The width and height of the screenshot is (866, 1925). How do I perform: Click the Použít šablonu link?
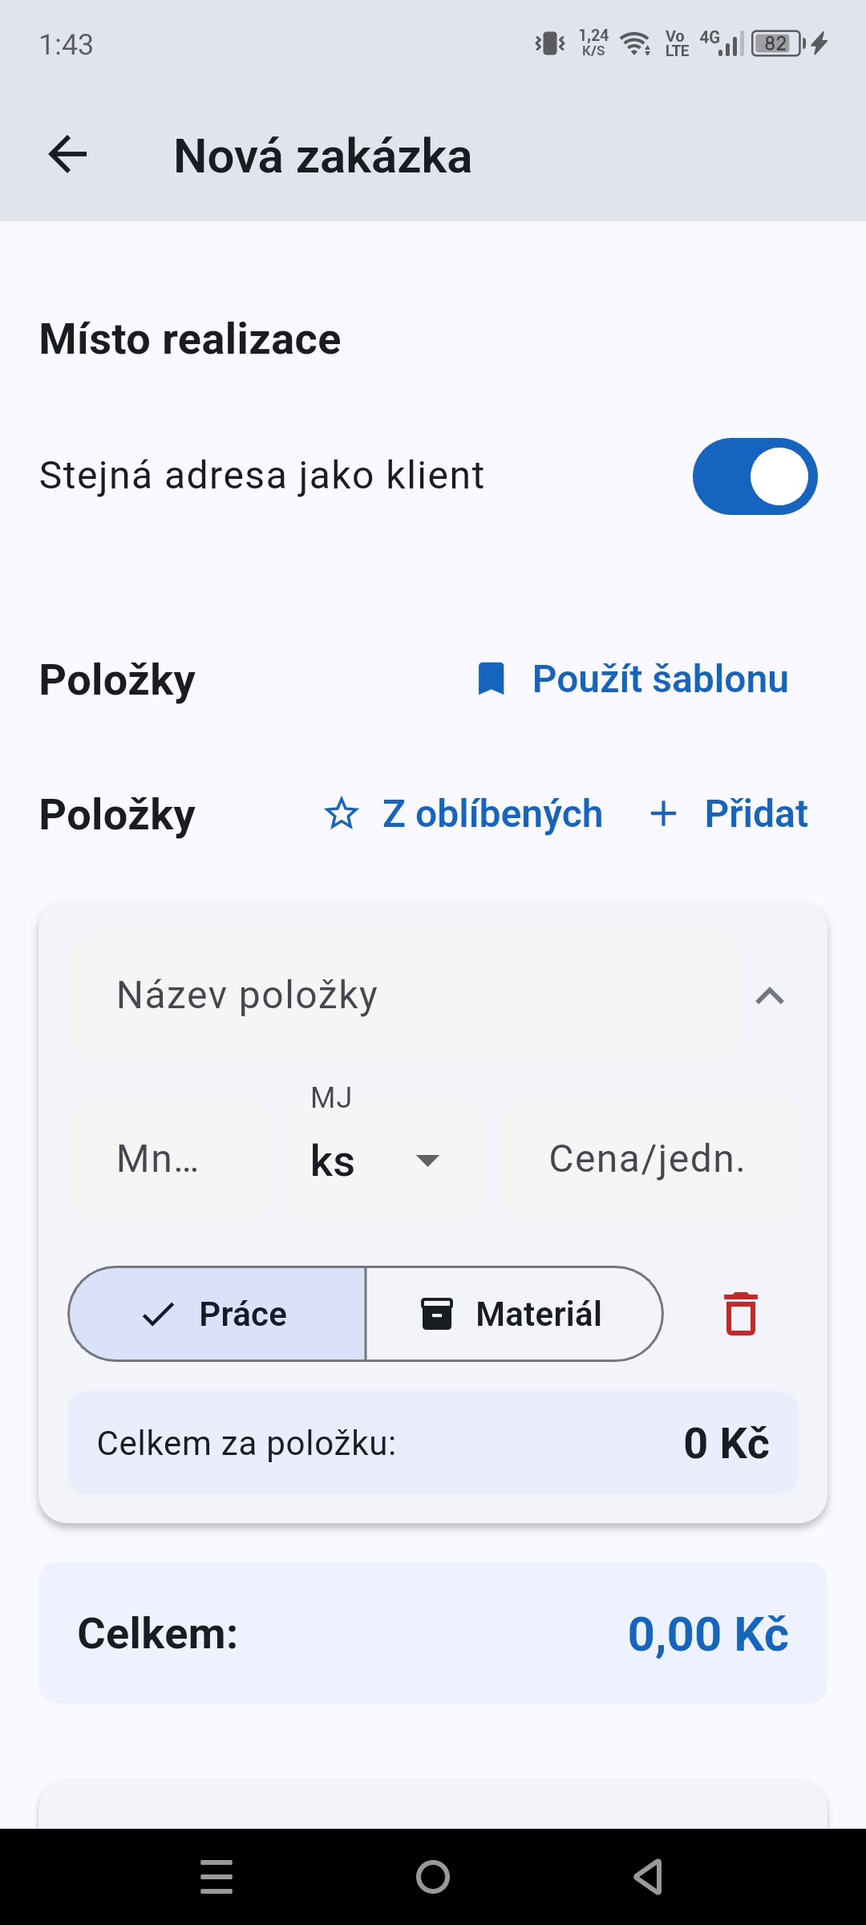click(x=660, y=679)
